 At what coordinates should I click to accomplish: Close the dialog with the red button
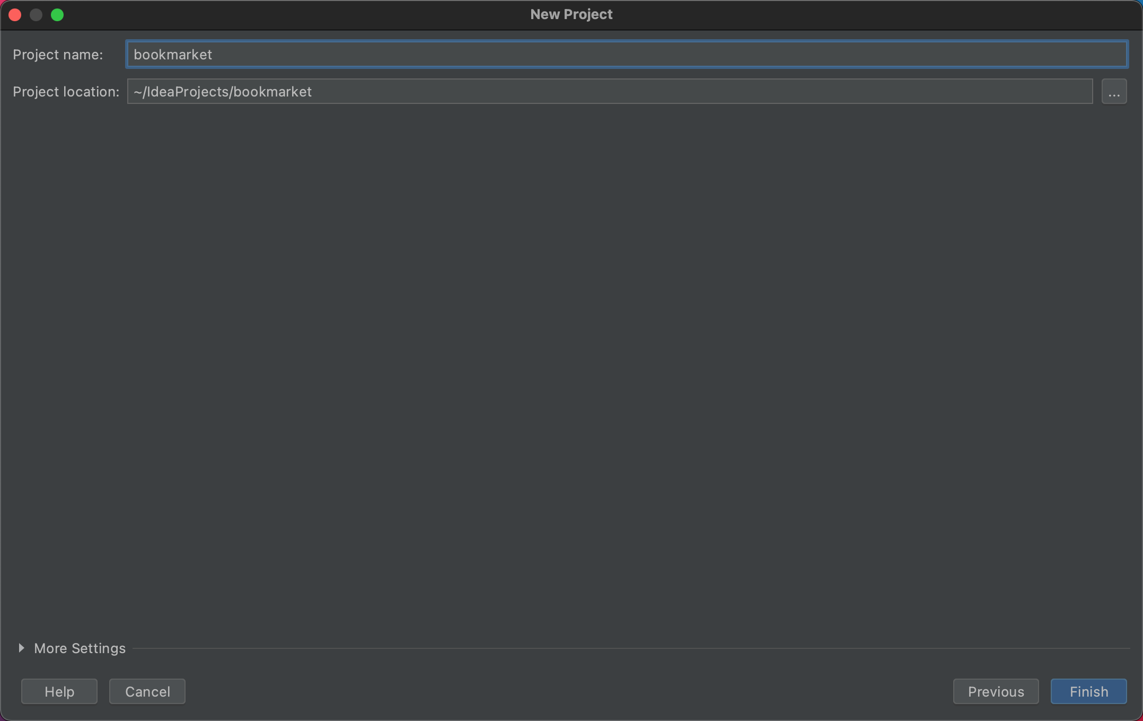15,15
